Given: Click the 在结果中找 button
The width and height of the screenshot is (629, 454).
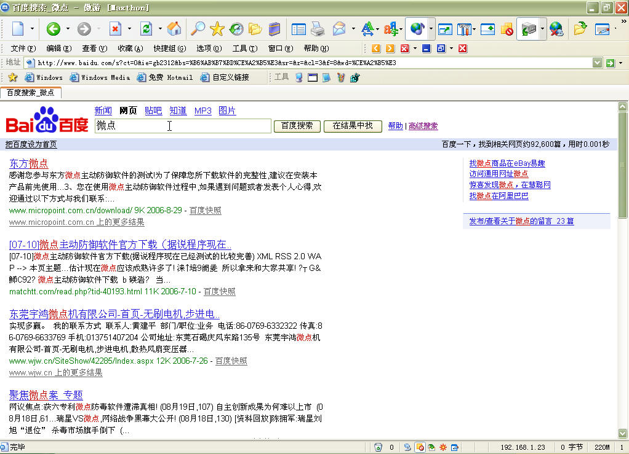Looking at the screenshot, I should click(x=353, y=126).
